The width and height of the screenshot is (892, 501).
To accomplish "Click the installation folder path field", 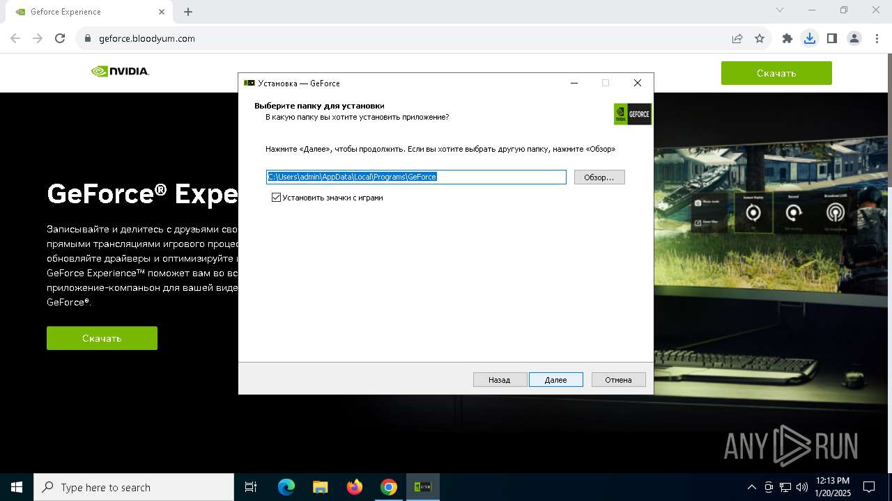I will click(416, 177).
